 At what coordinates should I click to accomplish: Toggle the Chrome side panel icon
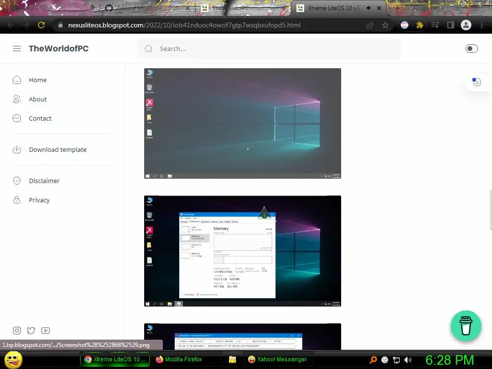coord(451,25)
